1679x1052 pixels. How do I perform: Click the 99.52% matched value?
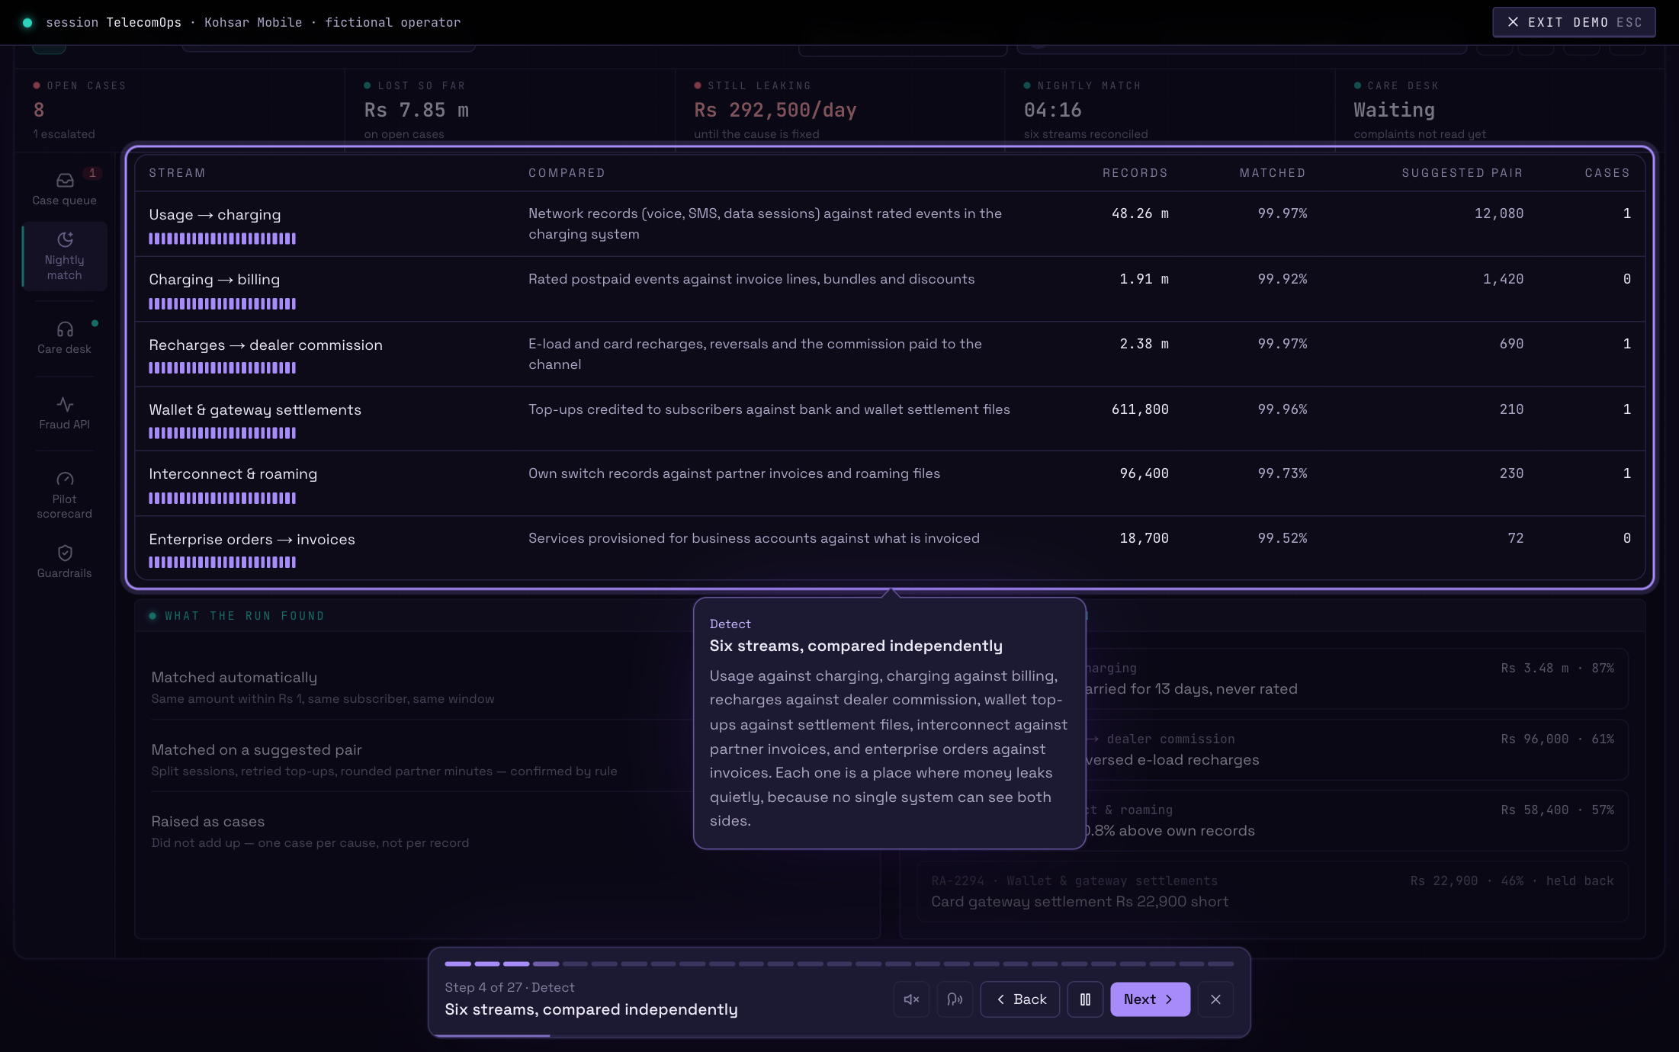[x=1283, y=538]
